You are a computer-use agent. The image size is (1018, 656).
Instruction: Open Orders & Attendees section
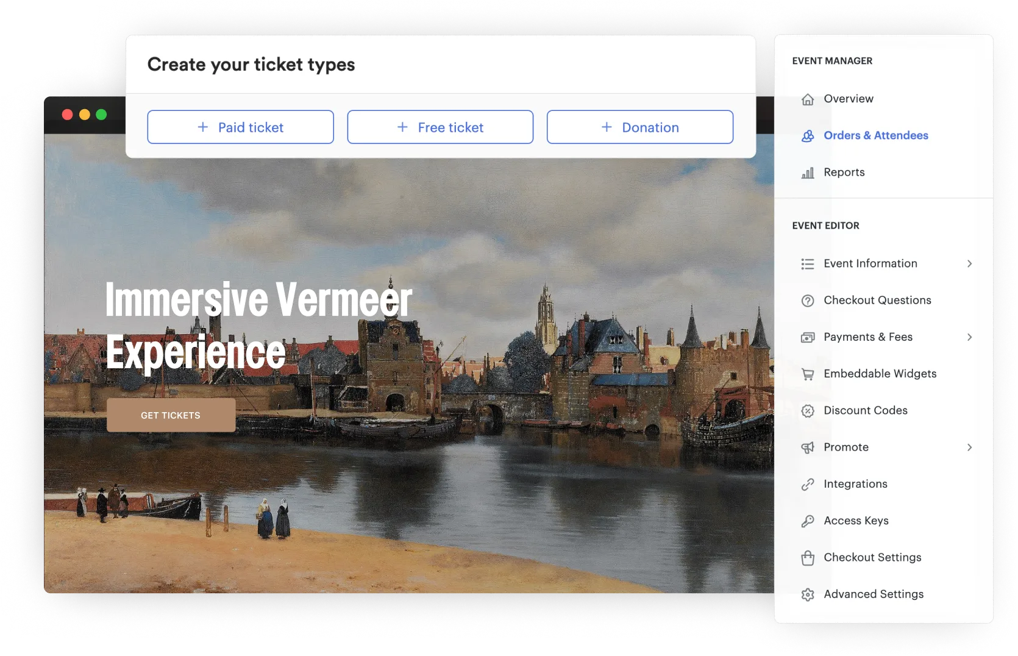coord(875,135)
